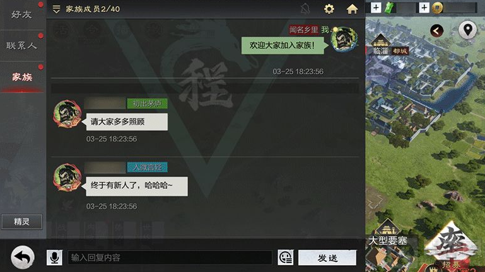The image size is (485, 272).
Task: Switch to the 联系人 tab
Action: (22, 46)
